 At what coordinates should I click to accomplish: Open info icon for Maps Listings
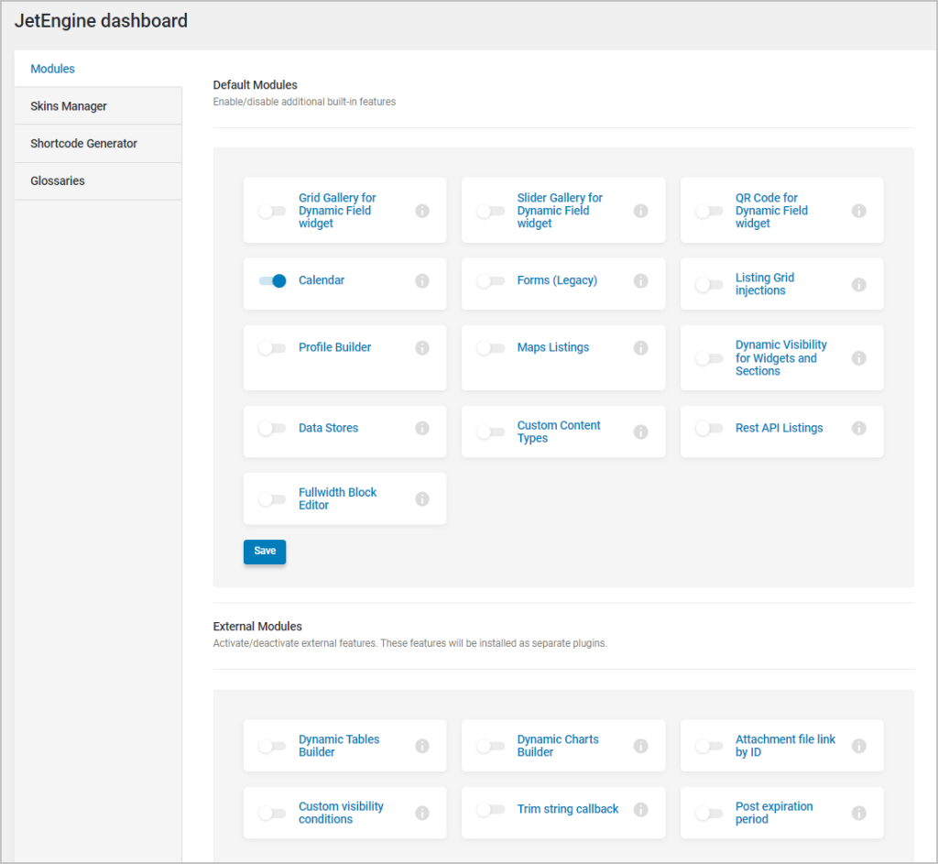pyautogui.click(x=641, y=348)
